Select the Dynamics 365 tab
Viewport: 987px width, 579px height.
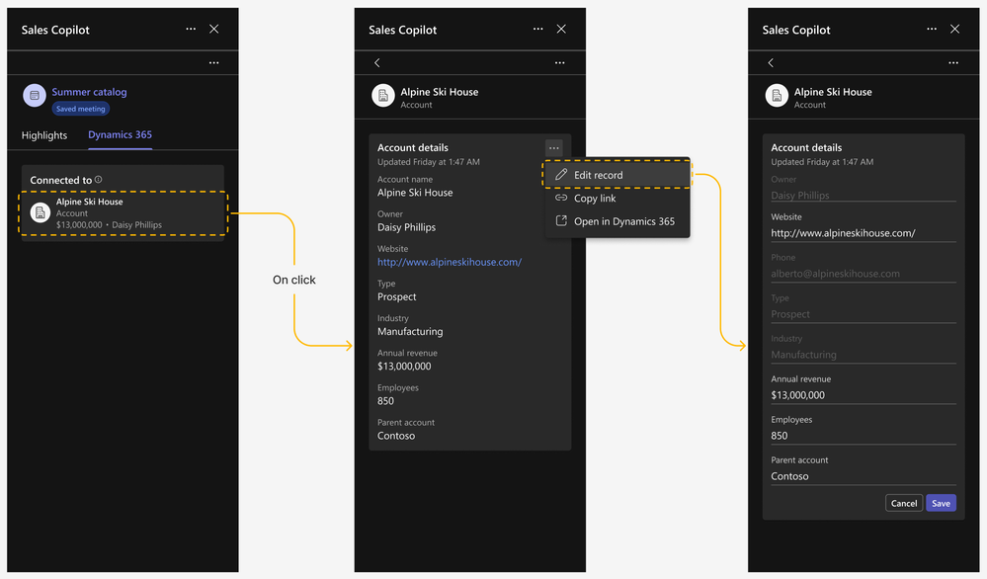121,134
